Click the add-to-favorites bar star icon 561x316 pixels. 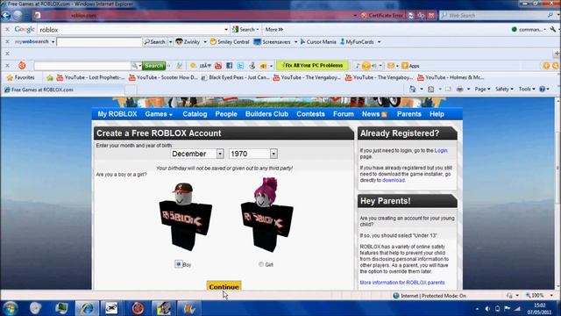(50, 77)
